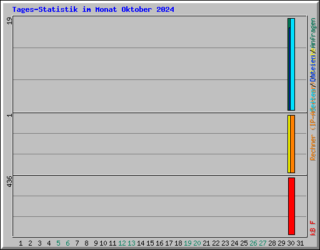320x250 pixels.
Task: Click day label 1 on the x-axis
Action: pos(21,243)
